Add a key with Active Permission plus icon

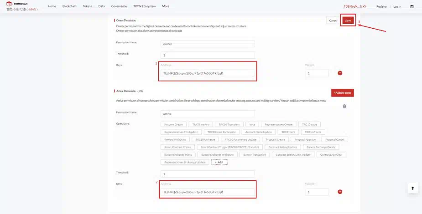[x=340, y=192]
